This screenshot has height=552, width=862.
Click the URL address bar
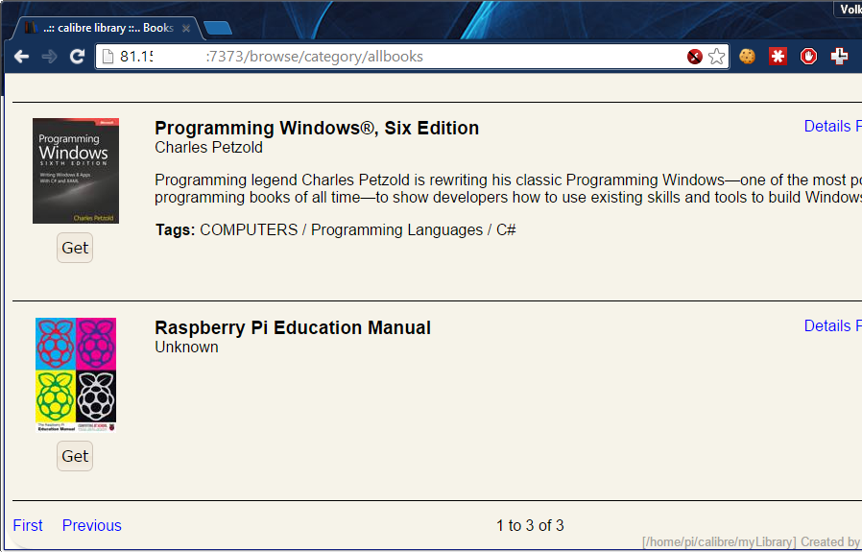click(384, 57)
